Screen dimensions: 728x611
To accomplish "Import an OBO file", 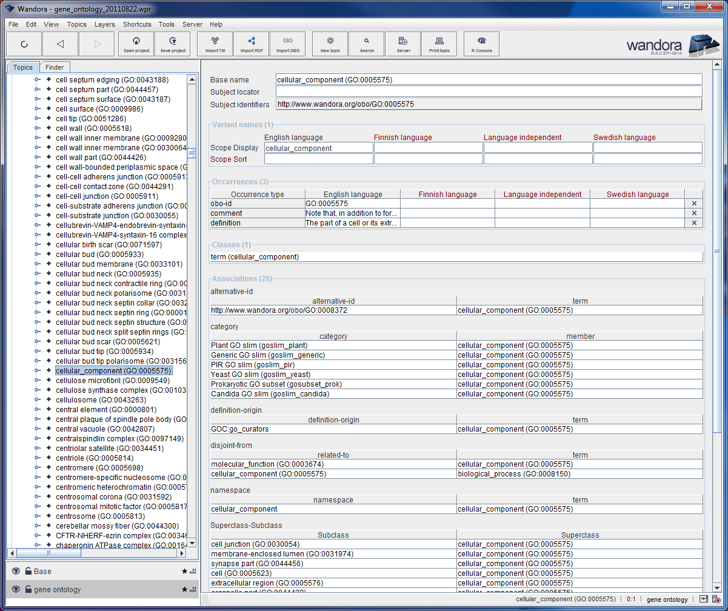I will [x=288, y=44].
